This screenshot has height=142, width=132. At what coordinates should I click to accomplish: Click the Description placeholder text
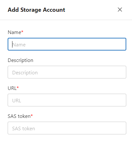pos(25,73)
